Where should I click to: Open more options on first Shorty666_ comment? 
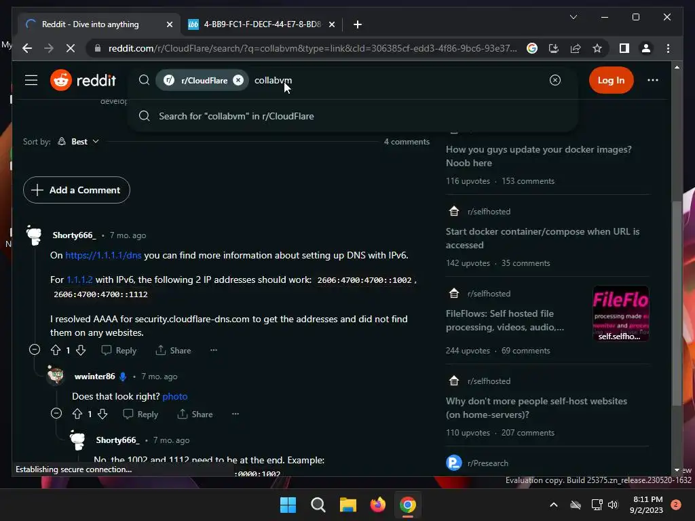(214, 350)
